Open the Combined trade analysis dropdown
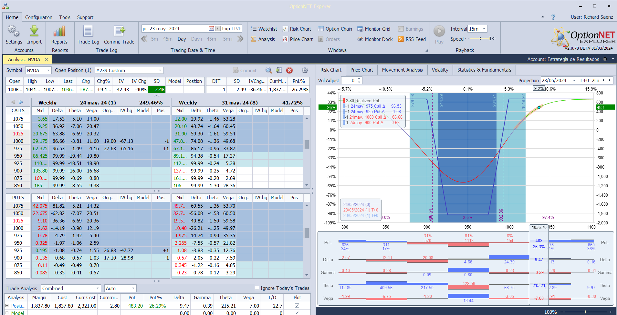Viewport: 617px width, 315px height. [x=97, y=288]
